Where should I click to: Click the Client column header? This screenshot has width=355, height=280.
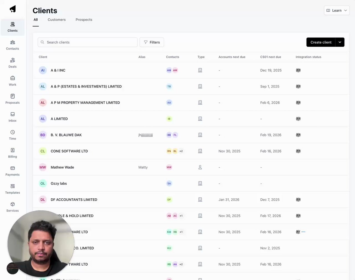point(43,57)
